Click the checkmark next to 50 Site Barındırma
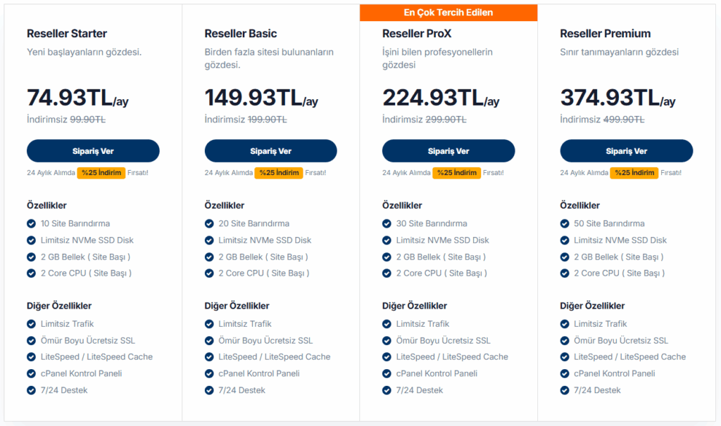Viewport: 721px width, 426px height. pyautogui.click(x=566, y=223)
